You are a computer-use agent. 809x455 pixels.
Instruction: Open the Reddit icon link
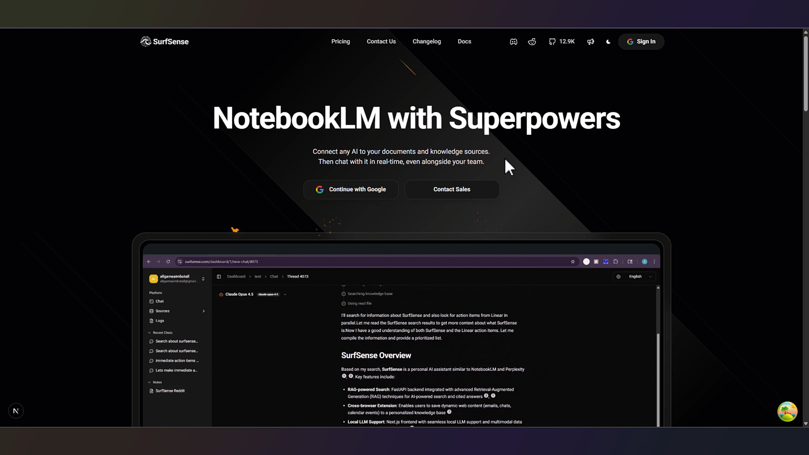pos(532,42)
